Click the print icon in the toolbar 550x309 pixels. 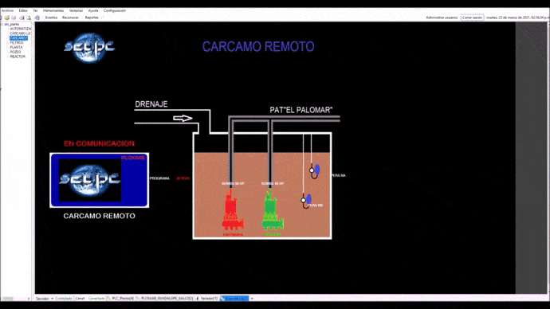coord(22,18)
